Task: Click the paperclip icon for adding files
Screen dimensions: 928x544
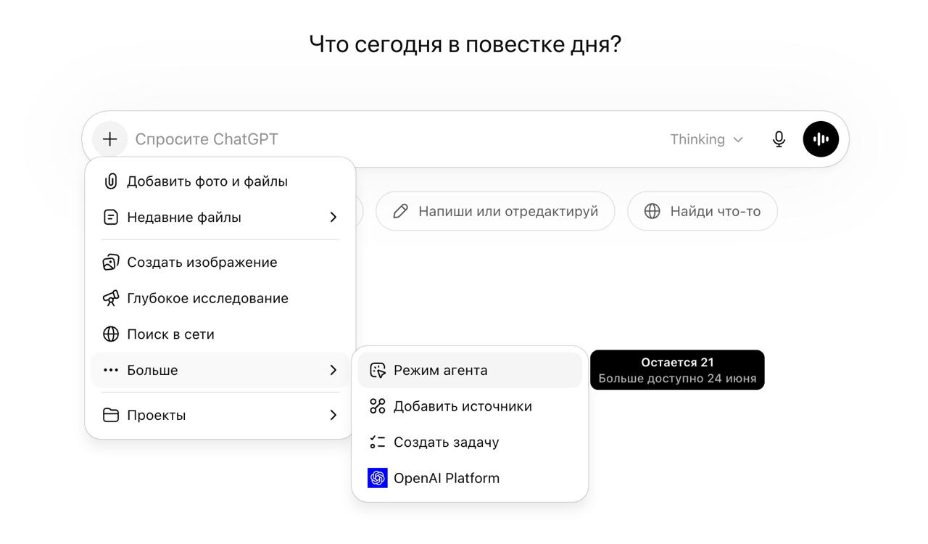Action: [x=111, y=181]
